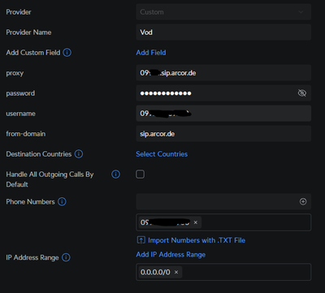
Task: Show info icon for IP Address Range
Action: tap(66, 257)
